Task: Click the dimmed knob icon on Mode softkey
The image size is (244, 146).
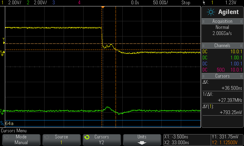Action: click(x=6, y=137)
